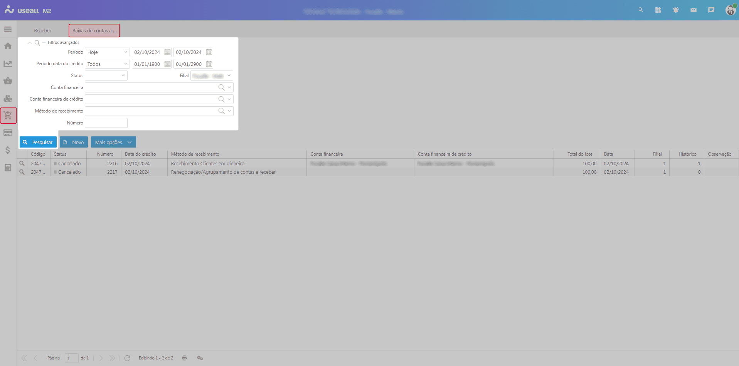739x366 pixels.
Task: Click the Novo button
Action: coord(74,142)
